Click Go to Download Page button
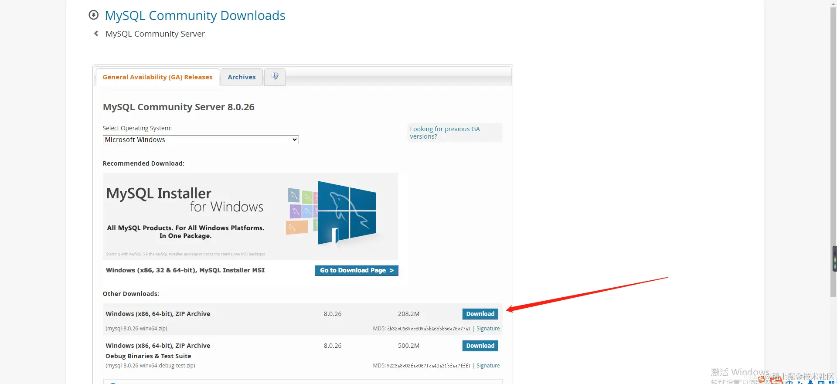The width and height of the screenshot is (837, 384). click(357, 270)
